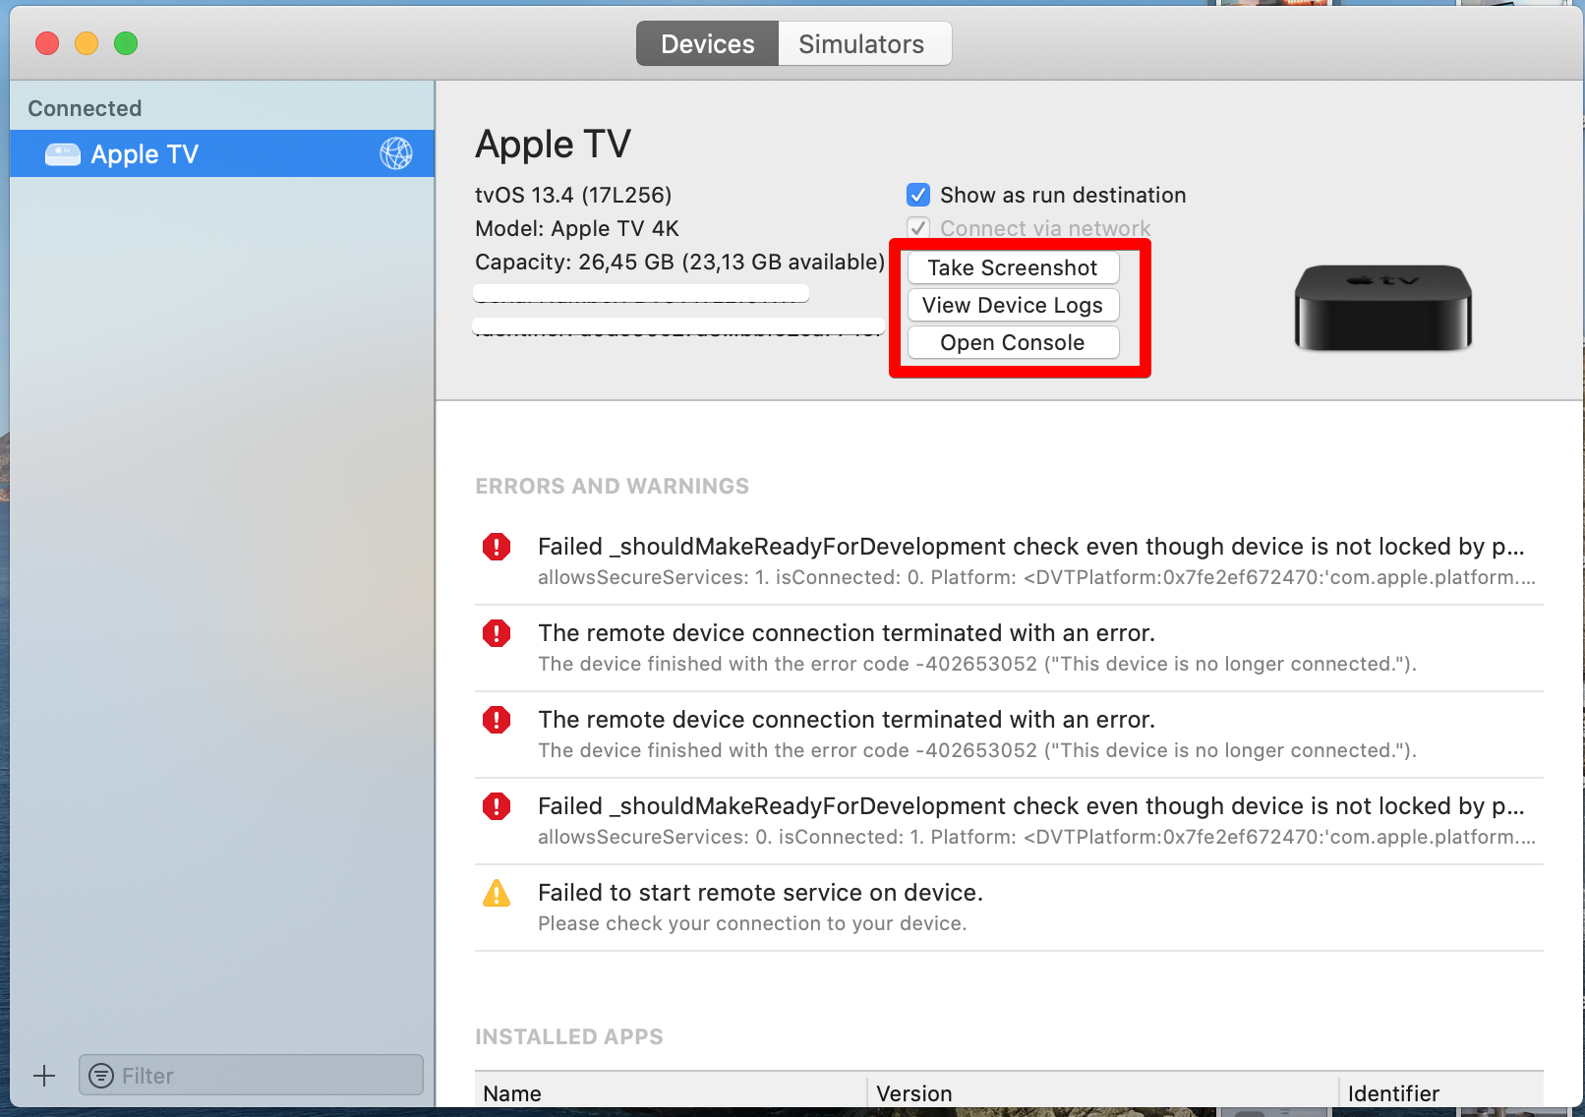Select the allowsSecureServices: 0 error row

[x=1009, y=821]
